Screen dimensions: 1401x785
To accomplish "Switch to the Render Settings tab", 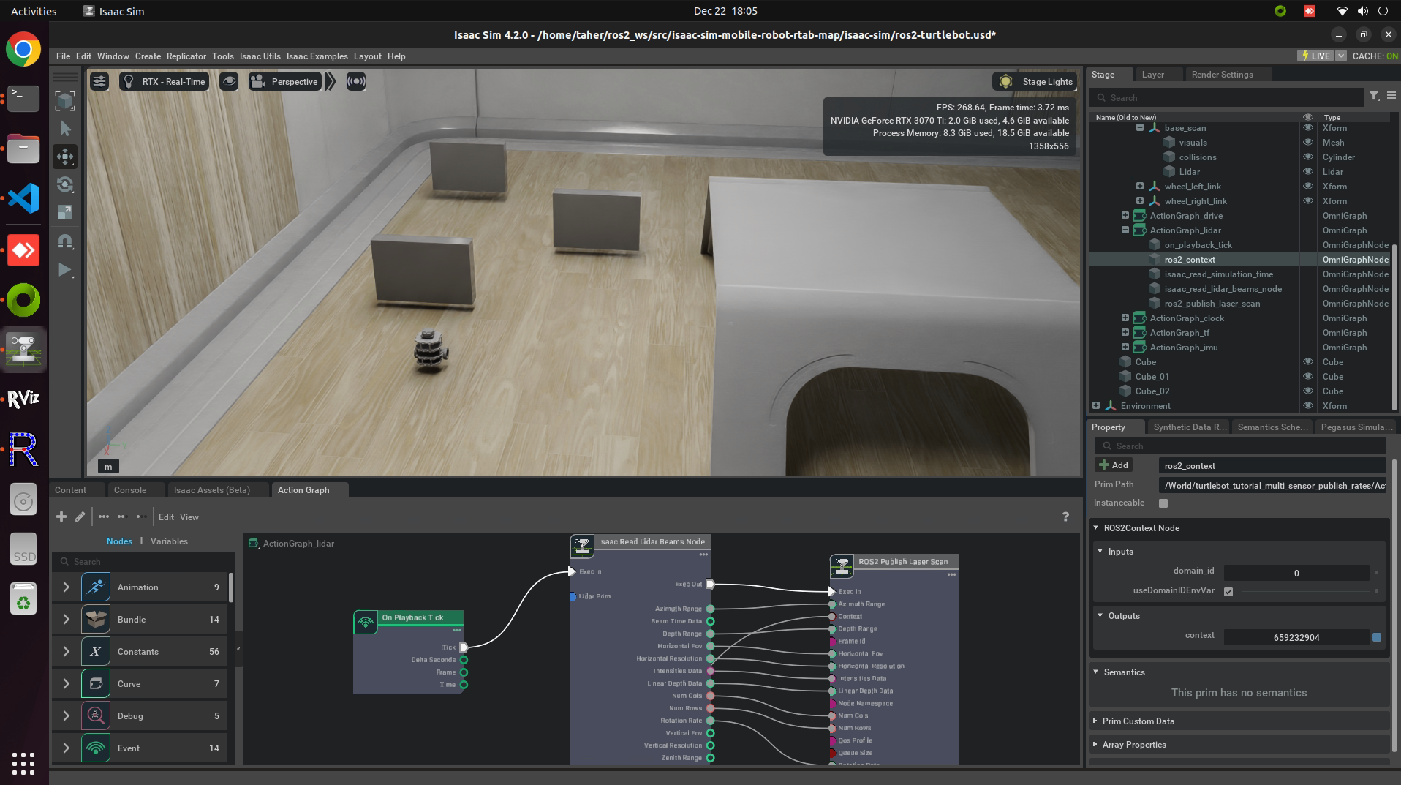I will click(1222, 74).
